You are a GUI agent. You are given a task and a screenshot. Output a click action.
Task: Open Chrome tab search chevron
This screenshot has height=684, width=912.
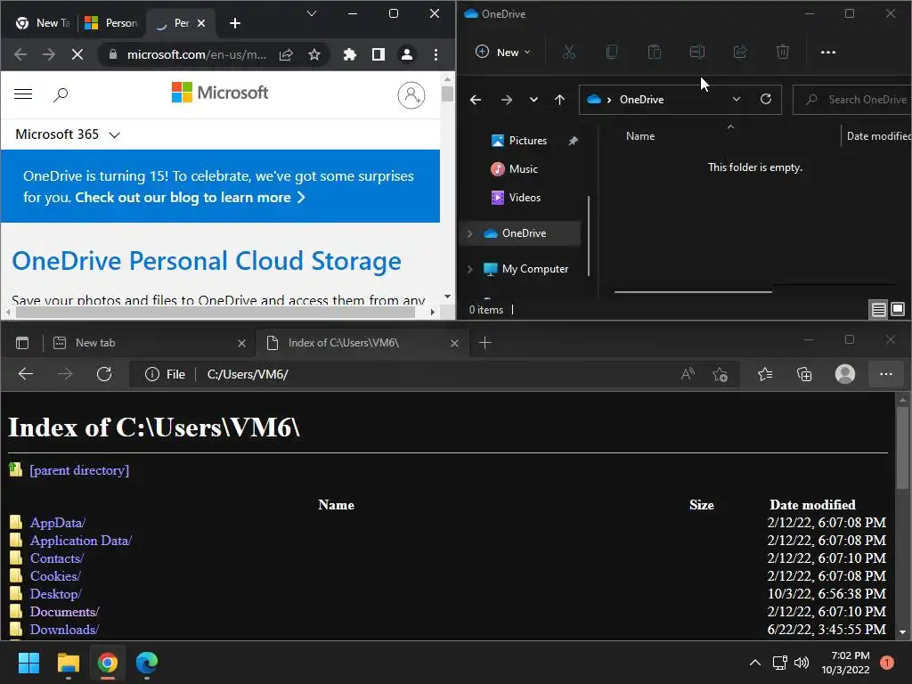pyautogui.click(x=312, y=13)
